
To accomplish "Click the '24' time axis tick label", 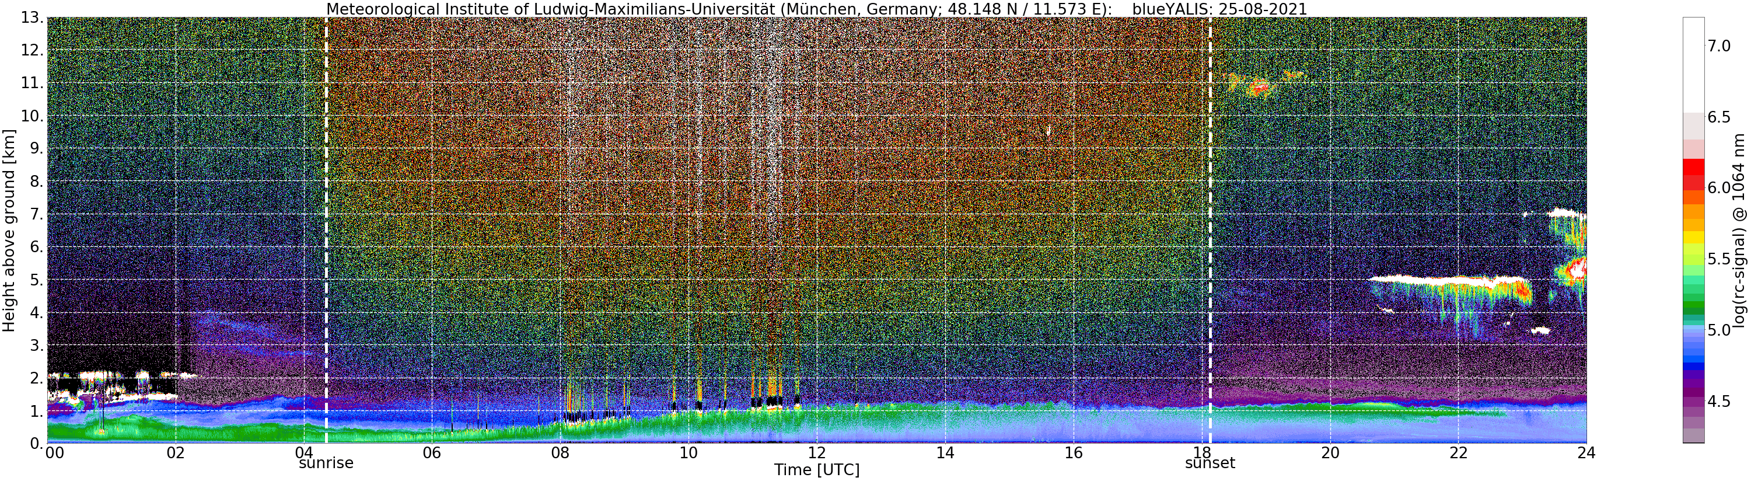I will tap(1586, 452).
